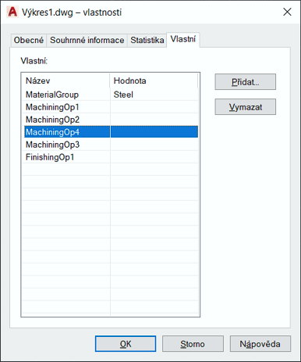
Task: Cancel the dialog with Storno
Action: (x=193, y=344)
